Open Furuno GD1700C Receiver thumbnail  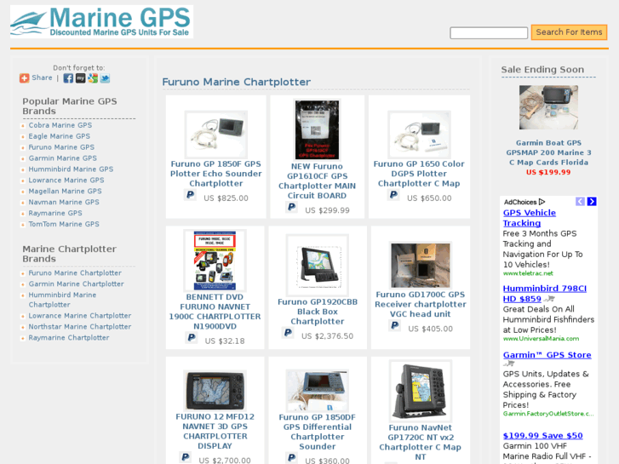tap(421, 266)
